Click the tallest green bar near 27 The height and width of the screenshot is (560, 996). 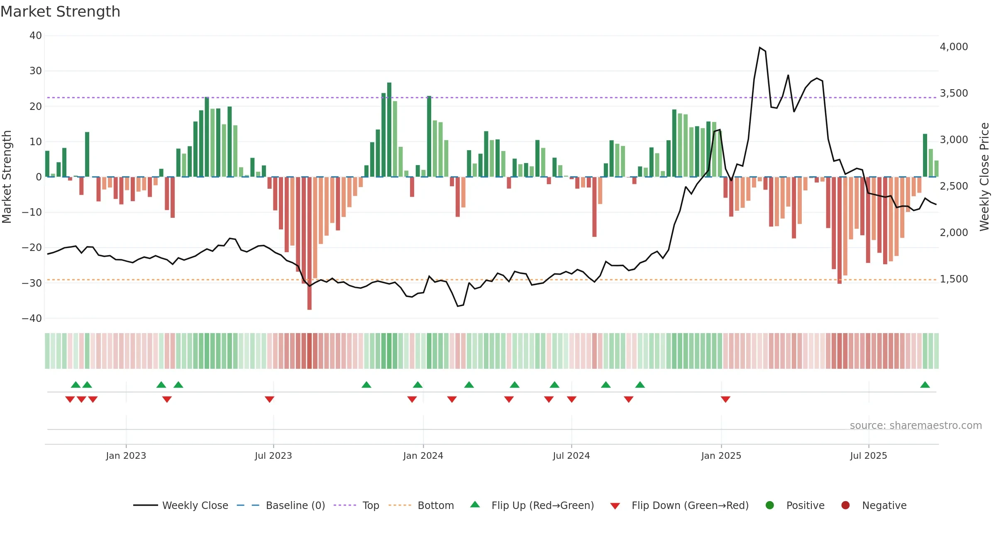click(x=389, y=129)
